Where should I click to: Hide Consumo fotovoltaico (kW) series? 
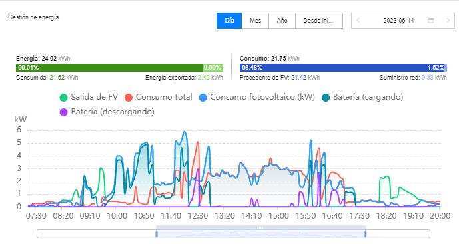[x=256, y=97]
